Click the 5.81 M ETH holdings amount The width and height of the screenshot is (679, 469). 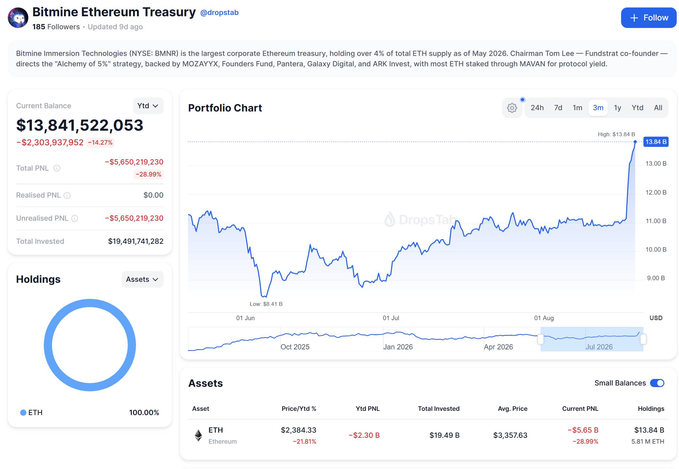click(647, 442)
